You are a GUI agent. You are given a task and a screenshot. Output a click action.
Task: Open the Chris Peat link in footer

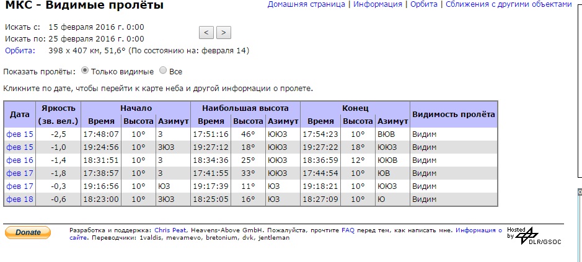point(170,230)
